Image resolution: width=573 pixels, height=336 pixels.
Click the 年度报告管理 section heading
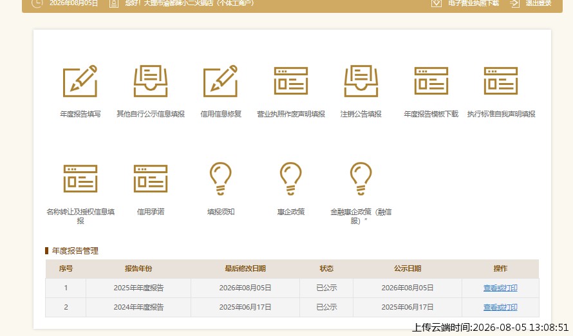[x=75, y=251]
